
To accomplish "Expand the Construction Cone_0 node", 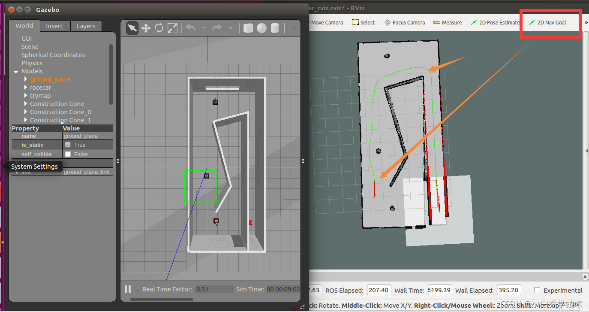I will 26,112.
